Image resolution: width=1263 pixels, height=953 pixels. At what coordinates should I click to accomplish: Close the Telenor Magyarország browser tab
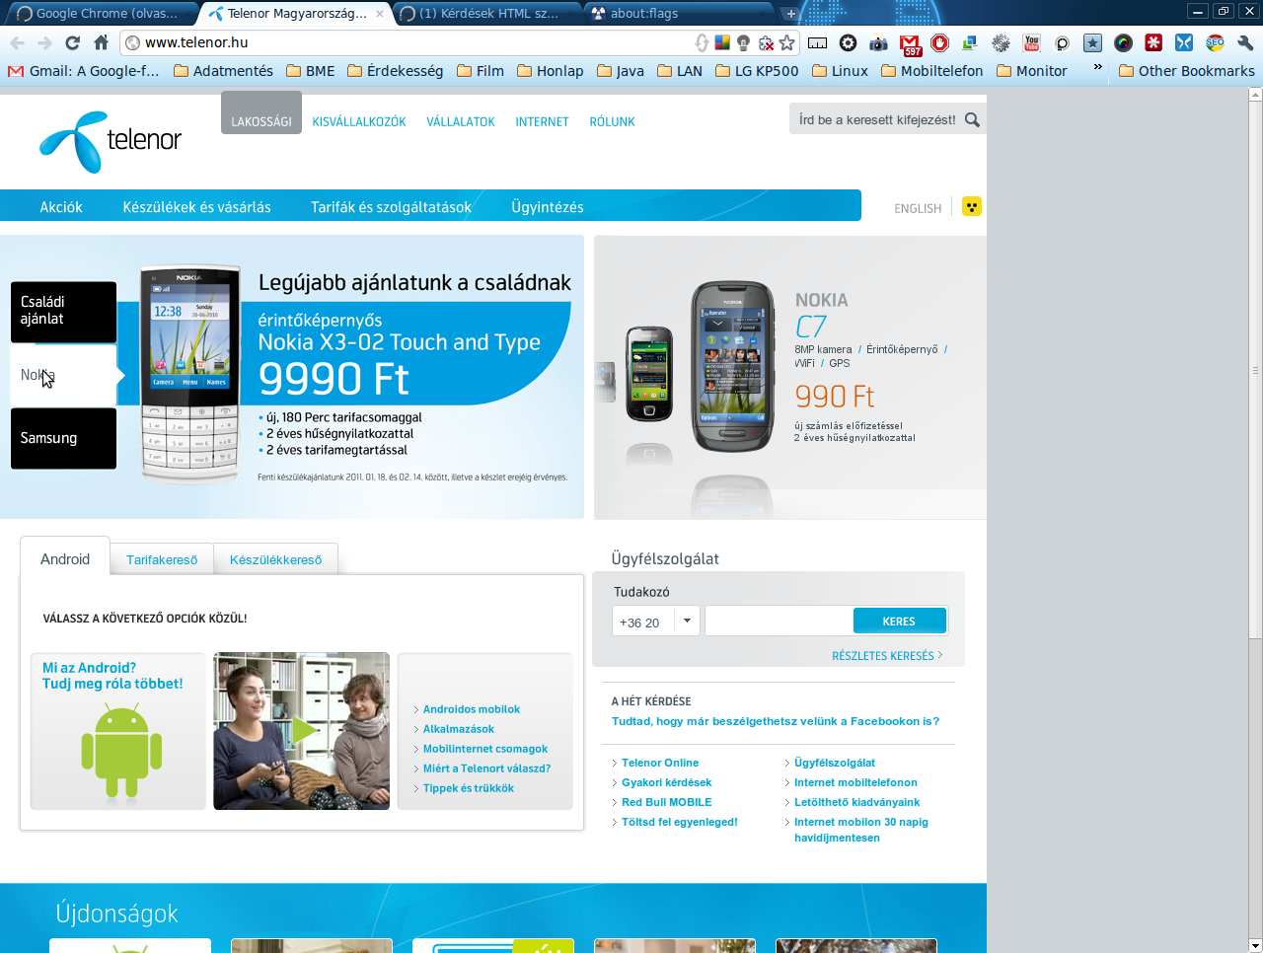pos(380,14)
